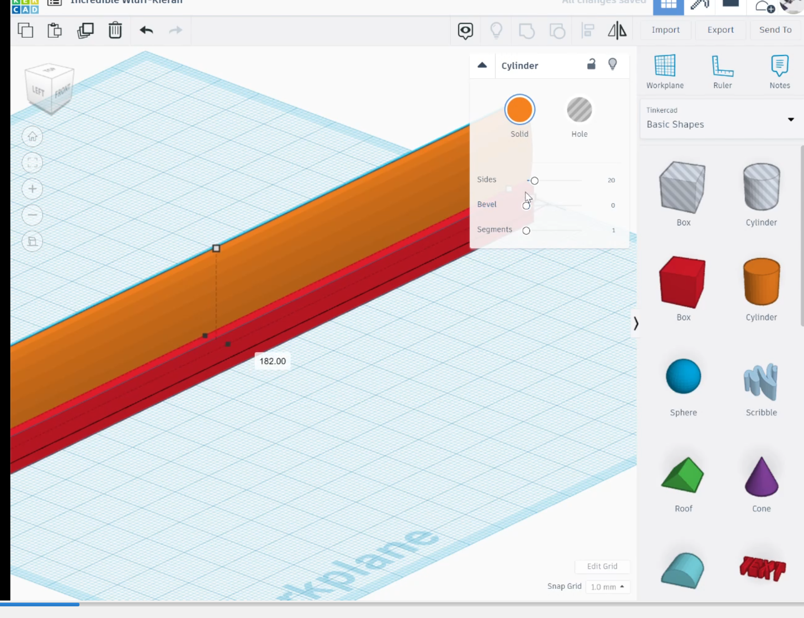Open the Snap Grid 1.0 mm dropdown

coord(607,587)
